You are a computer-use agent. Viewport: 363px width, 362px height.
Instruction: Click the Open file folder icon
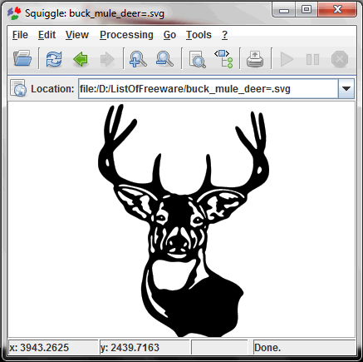[22, 58]
